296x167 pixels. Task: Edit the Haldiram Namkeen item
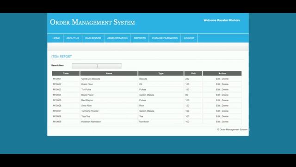click(218, 122)
